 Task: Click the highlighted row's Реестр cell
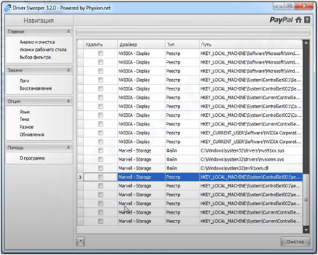pyautogui.click(x=182, y=177)
